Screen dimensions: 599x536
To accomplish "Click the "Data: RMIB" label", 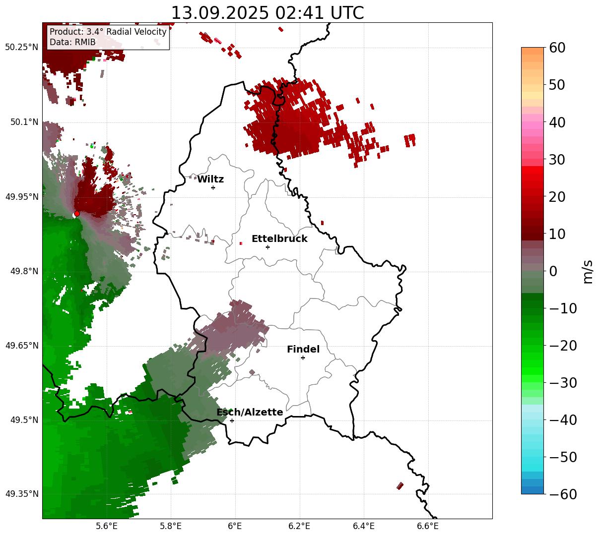I will tap(72, 42).
